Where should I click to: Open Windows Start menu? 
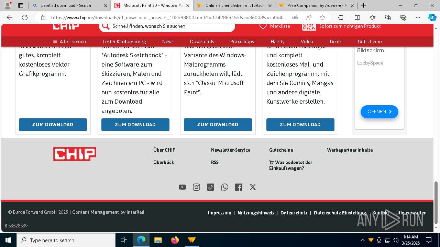(8, 240)
